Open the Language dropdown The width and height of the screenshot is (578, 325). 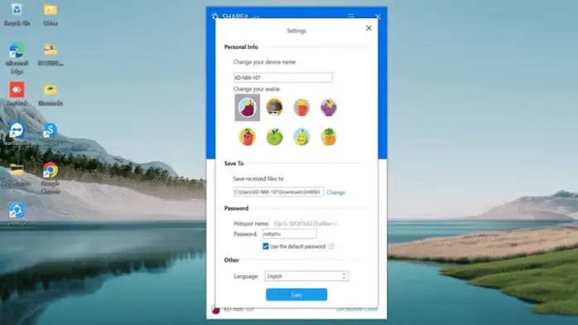pos(306,276)
